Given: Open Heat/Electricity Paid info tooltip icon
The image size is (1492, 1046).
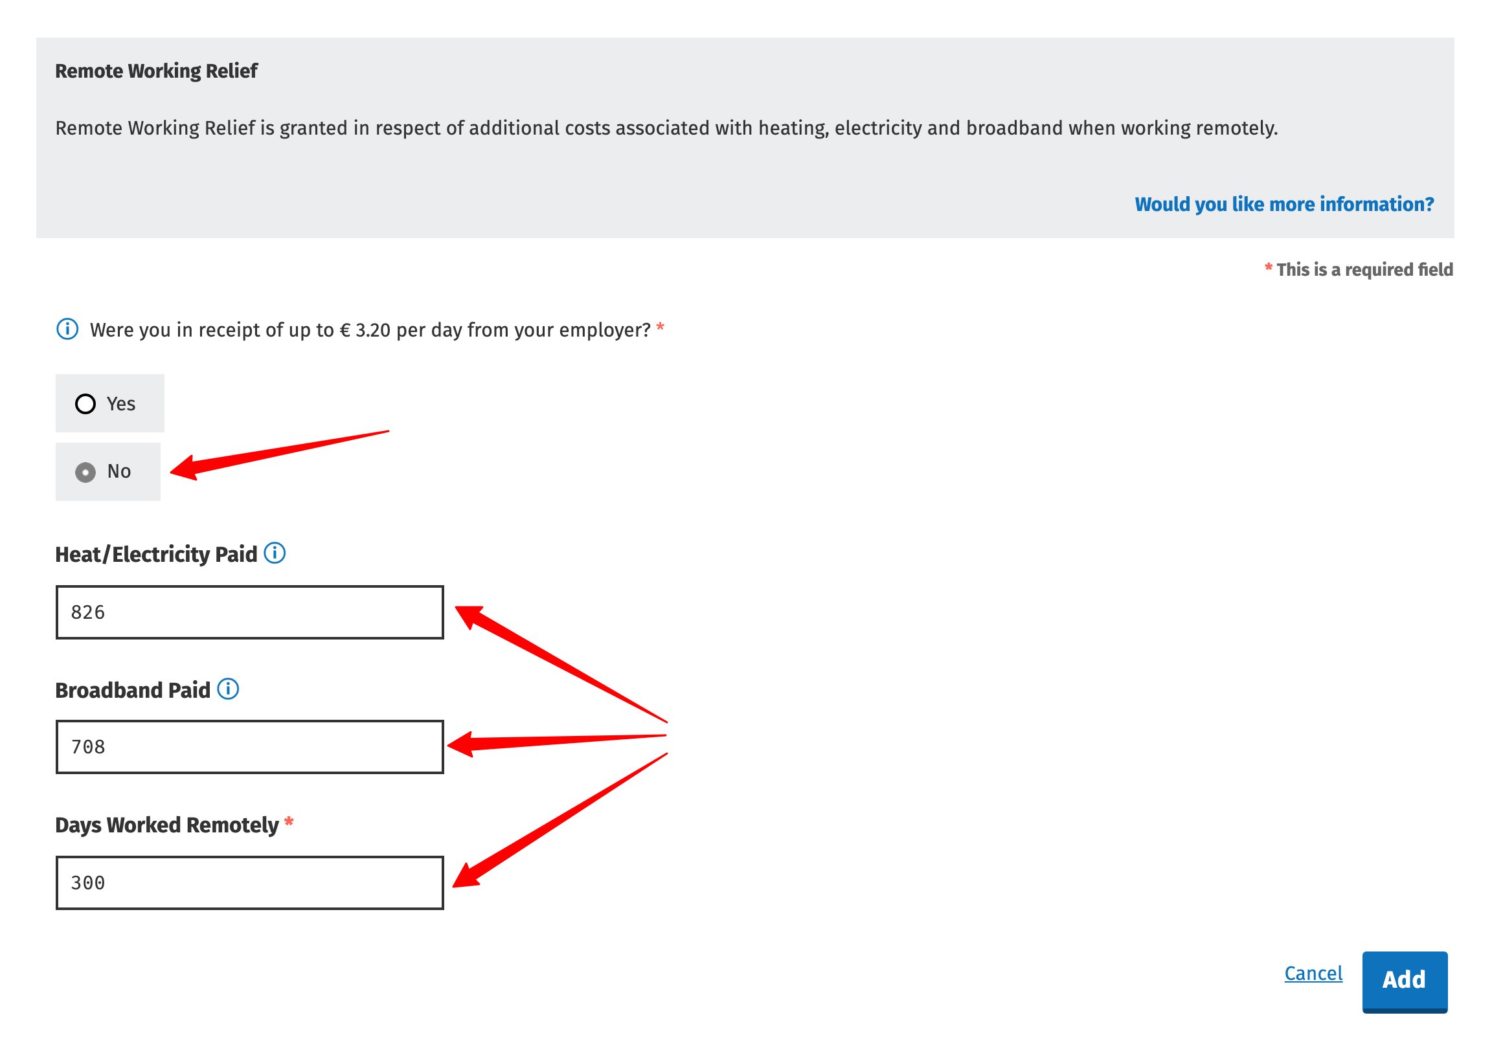Looking at the screenshot, I should tap(275, 553).
